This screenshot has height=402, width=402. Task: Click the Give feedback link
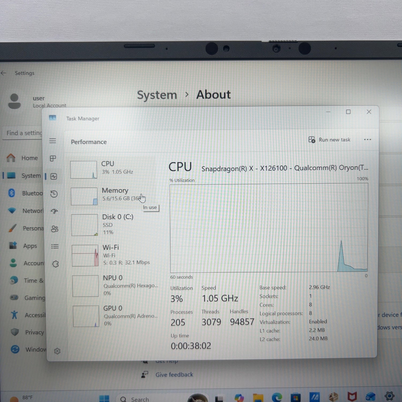(174, 374)
